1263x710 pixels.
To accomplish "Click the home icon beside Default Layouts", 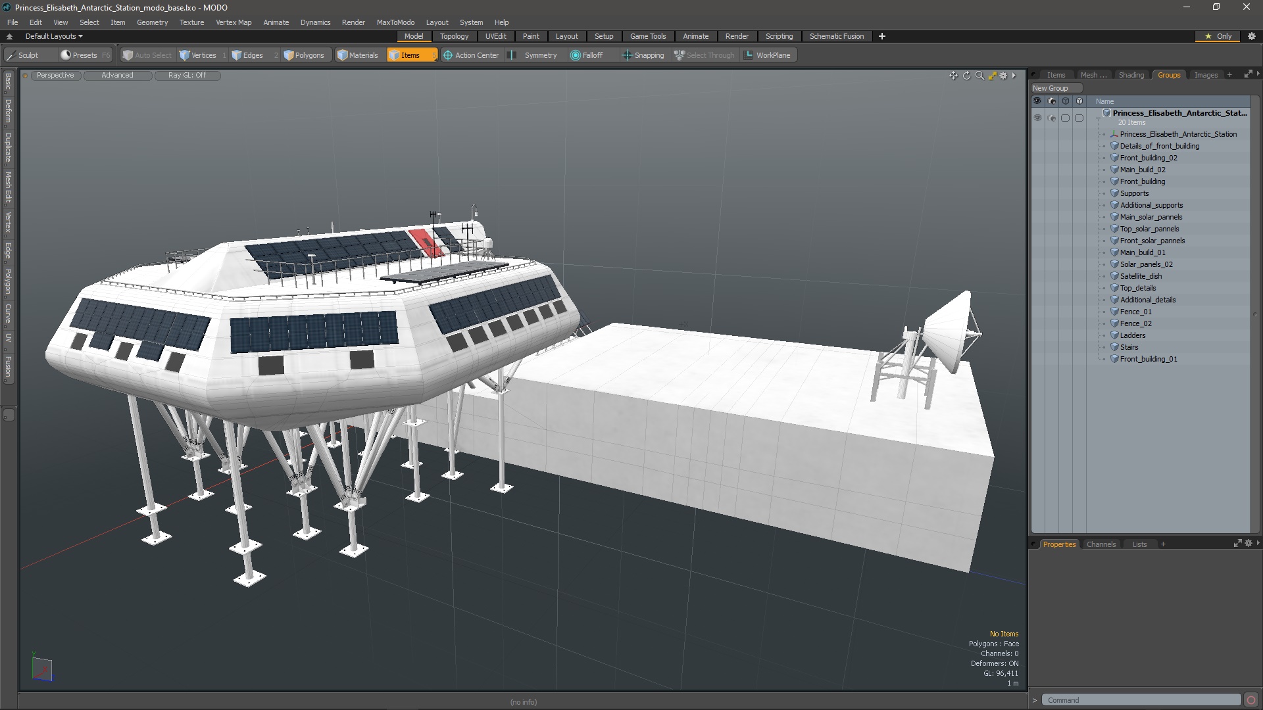I will (x=9, y=36).
